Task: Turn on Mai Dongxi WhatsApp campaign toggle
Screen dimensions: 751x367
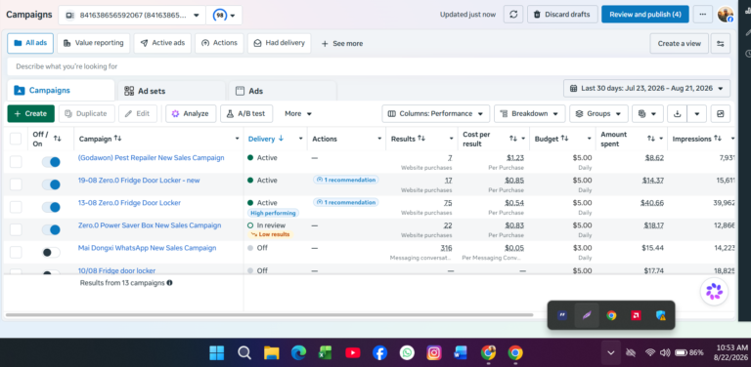Action: pyautogui.click(x=51, y=252)
